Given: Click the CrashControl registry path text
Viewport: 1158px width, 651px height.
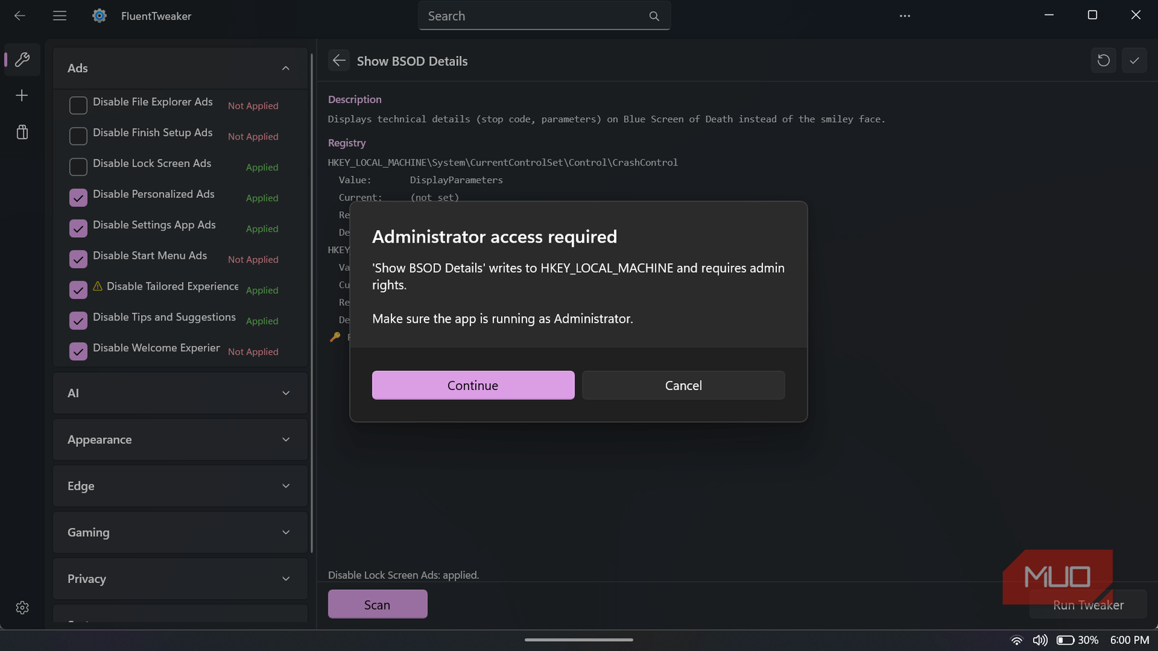Looking at the screenshot, I should pyautogui.click(x=503, y=162).
